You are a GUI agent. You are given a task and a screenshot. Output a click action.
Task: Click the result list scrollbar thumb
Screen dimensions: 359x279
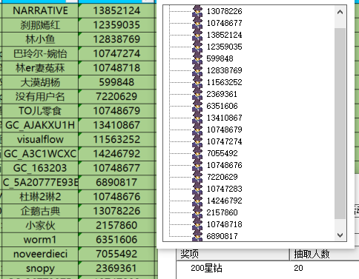tap(340, 124)
